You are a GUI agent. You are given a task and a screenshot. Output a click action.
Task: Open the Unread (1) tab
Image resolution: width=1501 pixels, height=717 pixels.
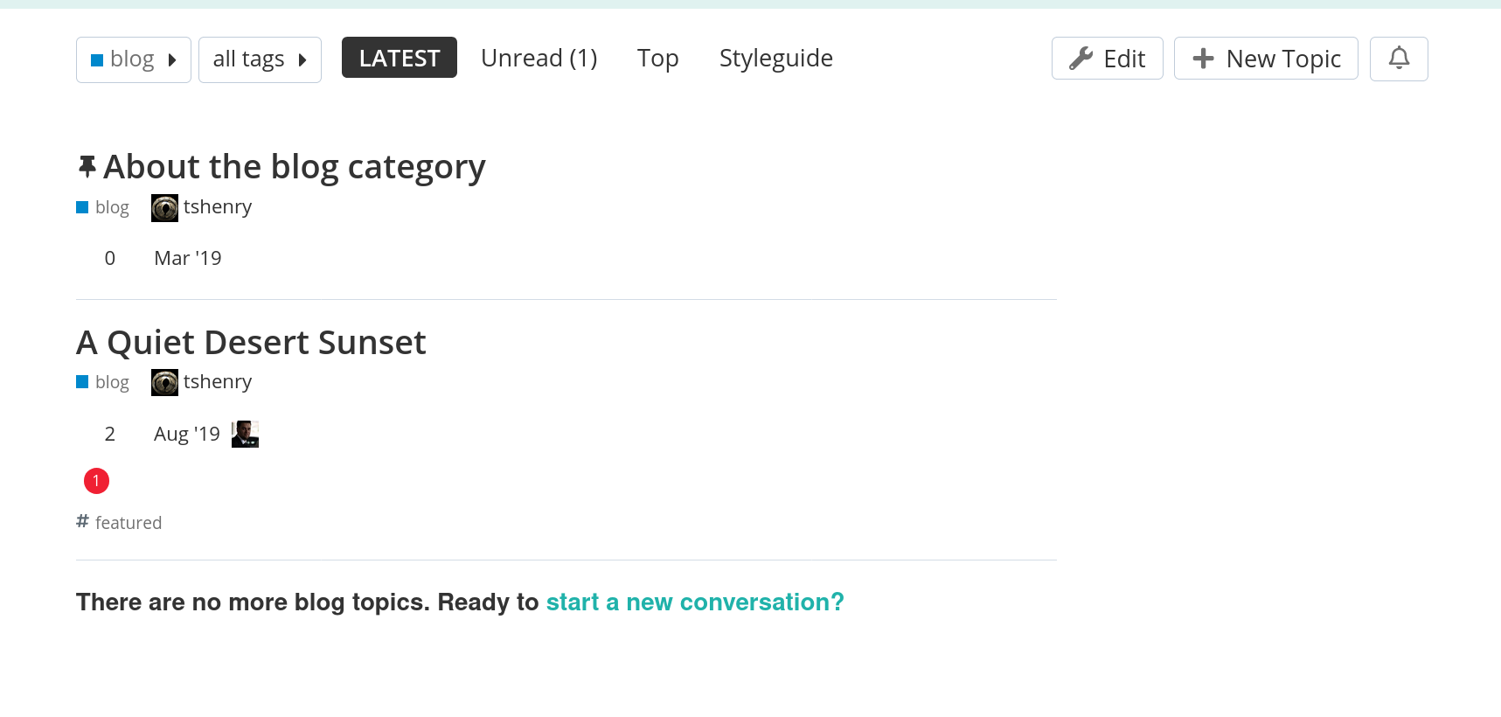tap(539, 58)
